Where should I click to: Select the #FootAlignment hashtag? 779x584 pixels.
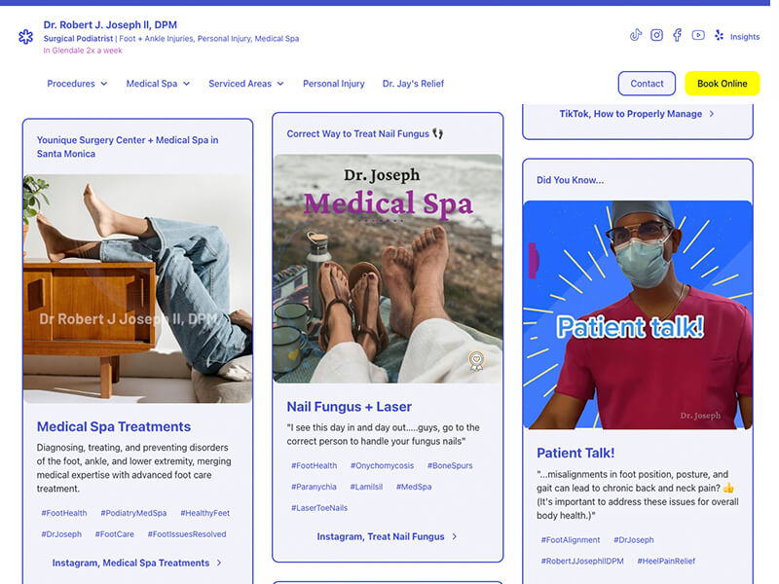pos(571,540)
